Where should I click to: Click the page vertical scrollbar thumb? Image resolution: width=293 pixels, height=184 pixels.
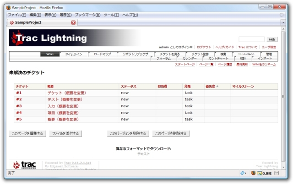click(x=283, y=96)
